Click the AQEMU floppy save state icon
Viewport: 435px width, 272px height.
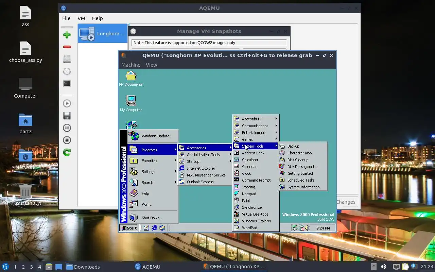coord(67,116)
